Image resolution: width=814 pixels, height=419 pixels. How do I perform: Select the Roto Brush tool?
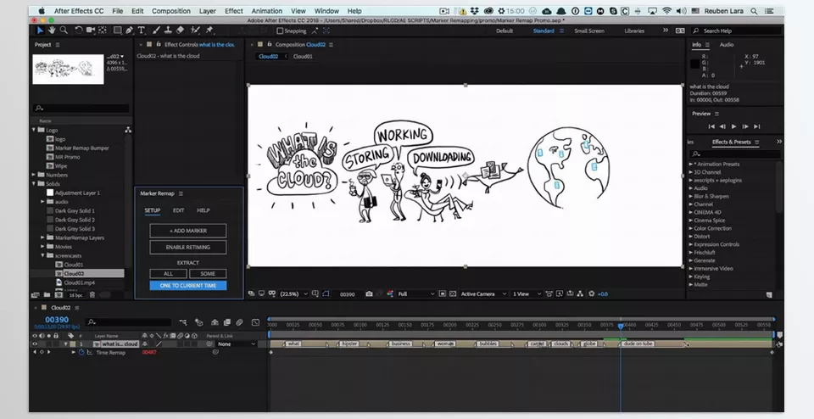[195, 31]
